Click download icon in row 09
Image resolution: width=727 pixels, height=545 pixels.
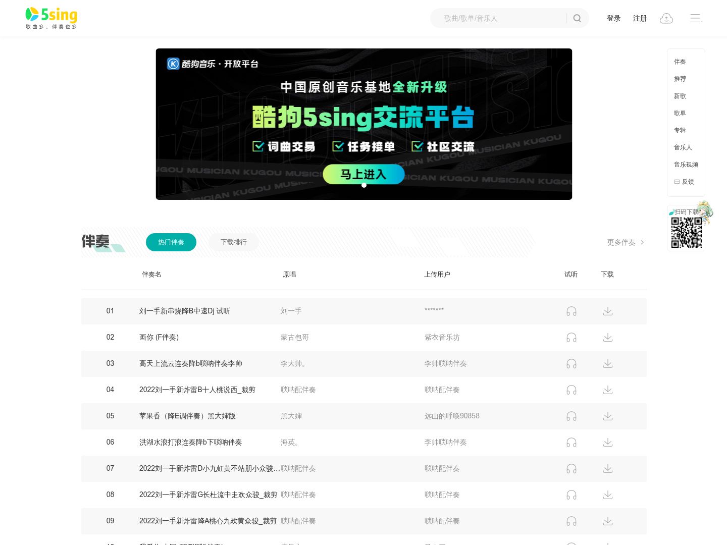[608, 521]
